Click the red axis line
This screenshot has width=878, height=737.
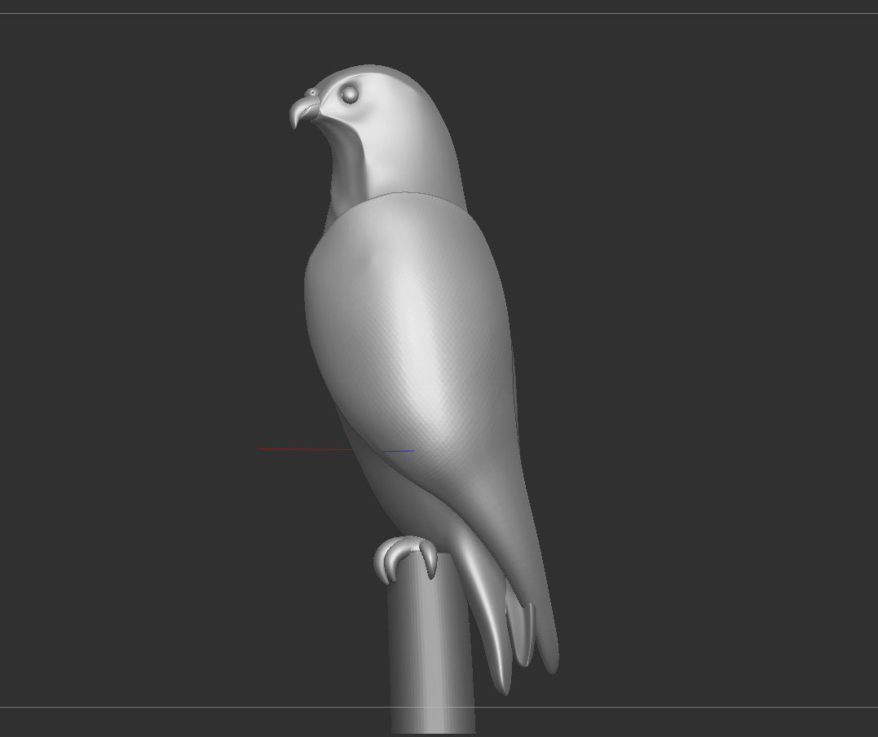tap(306, 448)
